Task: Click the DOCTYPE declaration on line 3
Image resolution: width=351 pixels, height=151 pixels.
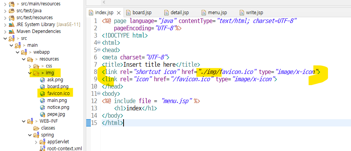Action: [125, 36]
